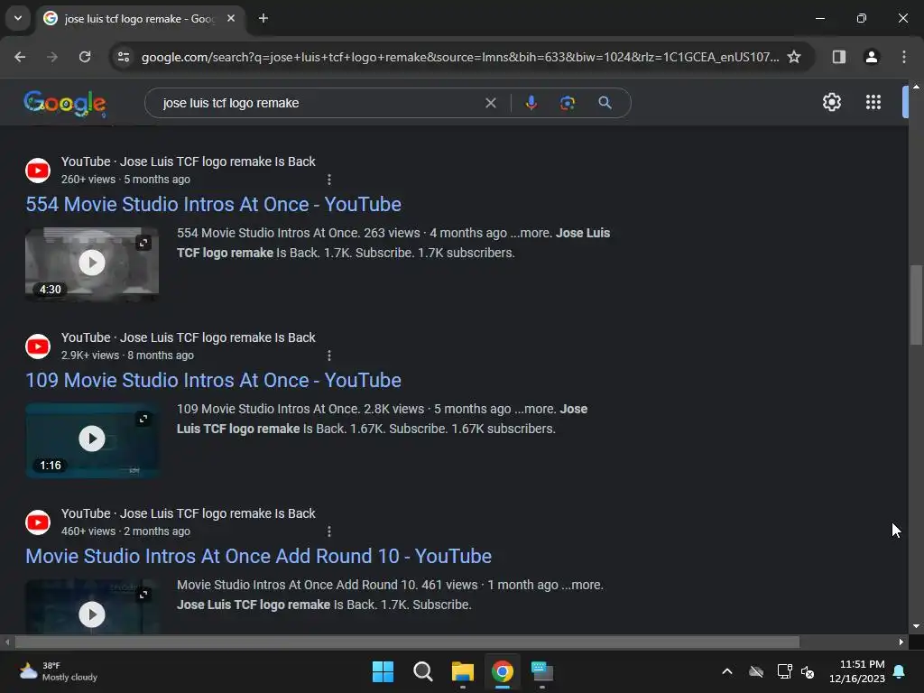
Task: Open site information icon in address bar
Action: [124, 57]
